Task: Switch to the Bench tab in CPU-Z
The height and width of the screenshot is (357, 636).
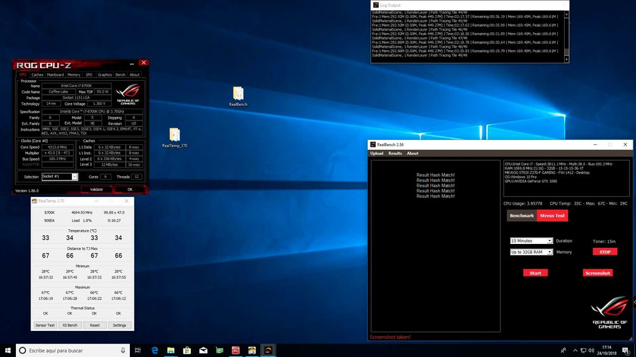Action: coord(120,74)
